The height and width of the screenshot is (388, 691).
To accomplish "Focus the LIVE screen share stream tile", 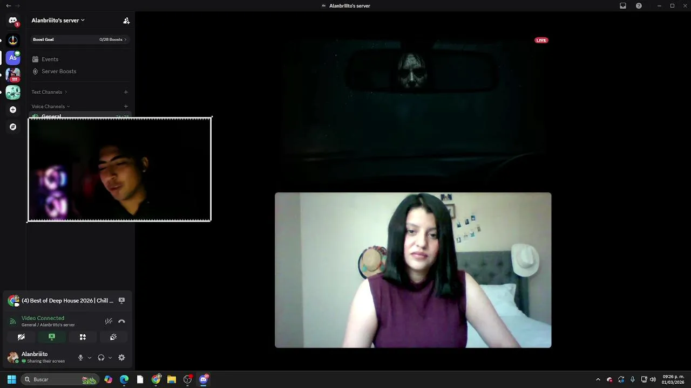I will [x=413, y=111].
